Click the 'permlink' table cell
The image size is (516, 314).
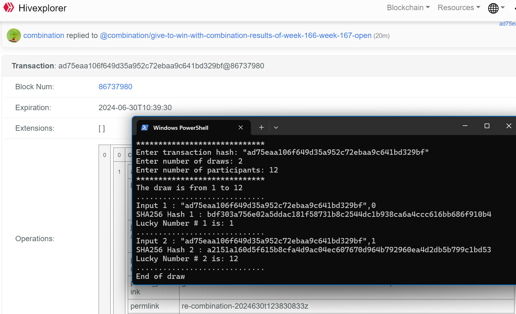[x=153, y=306]
